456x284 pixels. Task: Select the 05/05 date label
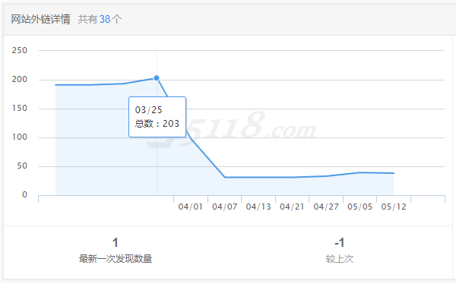point(359,207)
